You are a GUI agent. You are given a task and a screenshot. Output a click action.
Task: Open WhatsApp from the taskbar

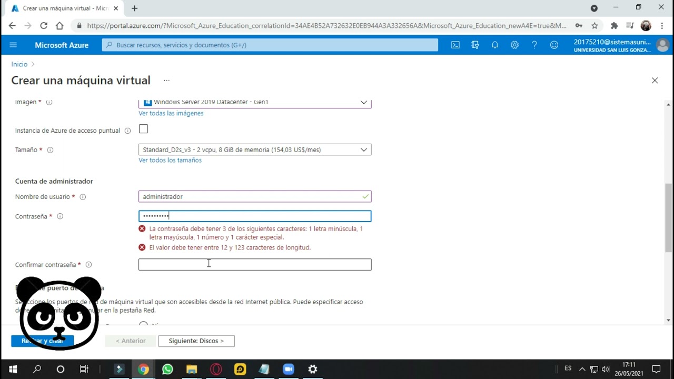167,369
